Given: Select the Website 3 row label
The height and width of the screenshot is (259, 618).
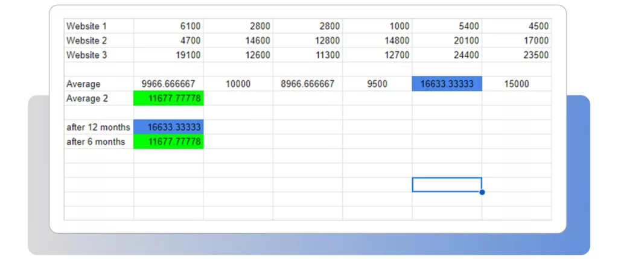Looking at the screenshot, I should [x=98, y=55].
